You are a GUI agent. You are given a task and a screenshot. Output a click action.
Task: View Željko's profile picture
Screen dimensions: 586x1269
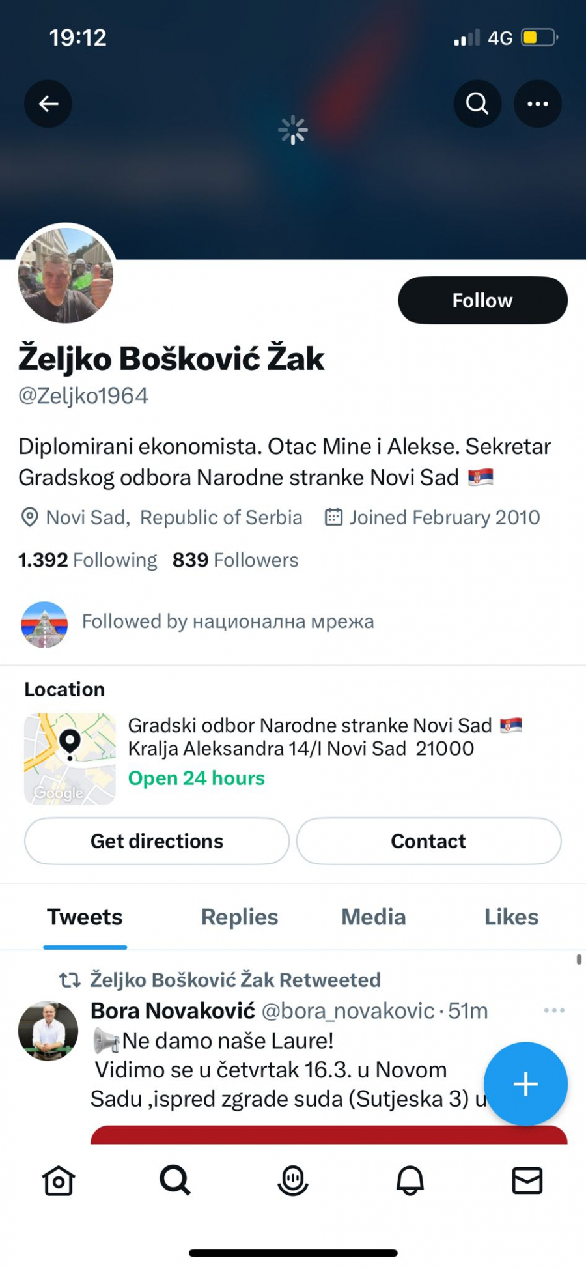66,276
